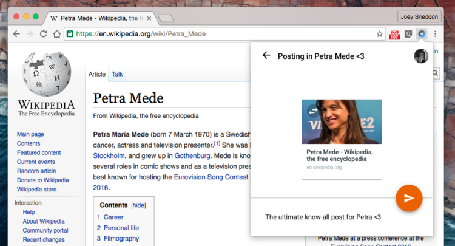Select the Petra Mede - Wikipedia tab
The width and height of the screenshot is (455, 246).
[x=100, y=18]
